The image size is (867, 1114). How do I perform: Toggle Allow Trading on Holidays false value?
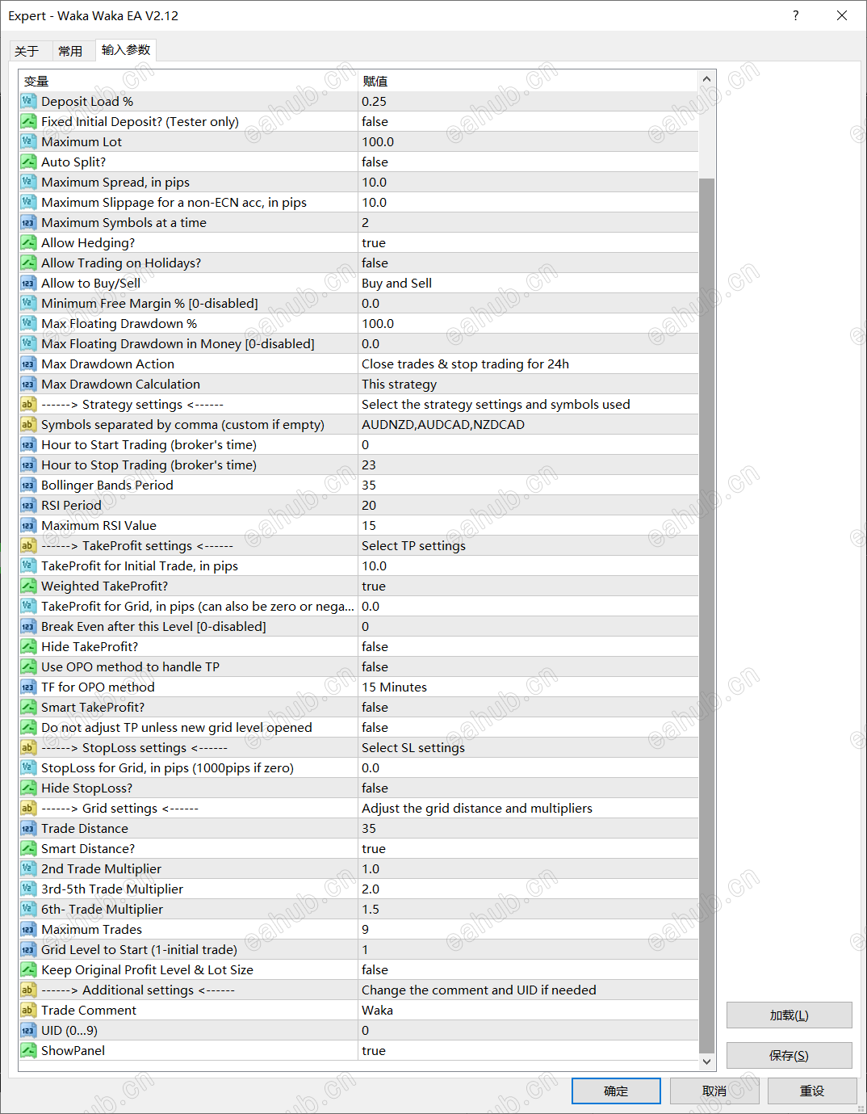click(528, 263)
